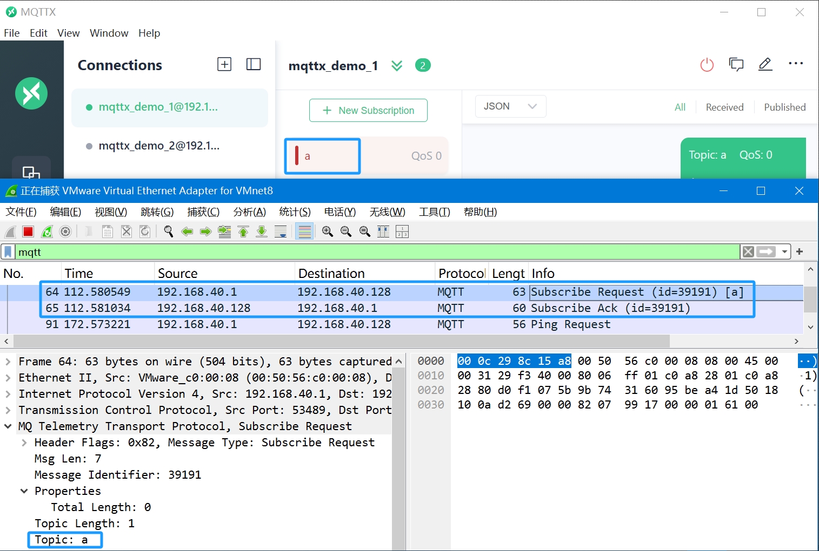Reload the capture file icon

[x=145, y=232]
